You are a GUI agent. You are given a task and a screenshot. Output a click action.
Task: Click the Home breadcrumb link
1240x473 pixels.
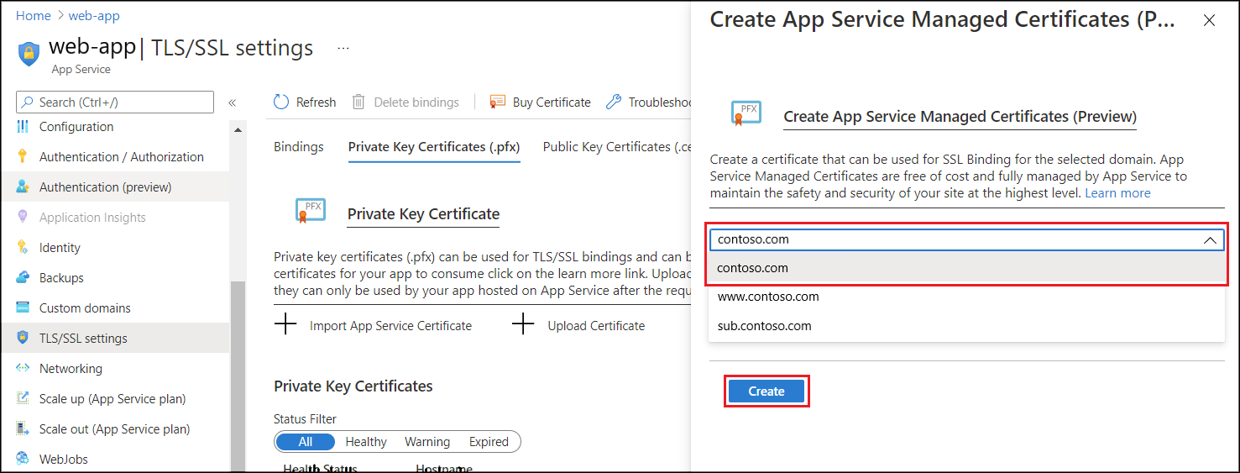click(x=34, y=16)
